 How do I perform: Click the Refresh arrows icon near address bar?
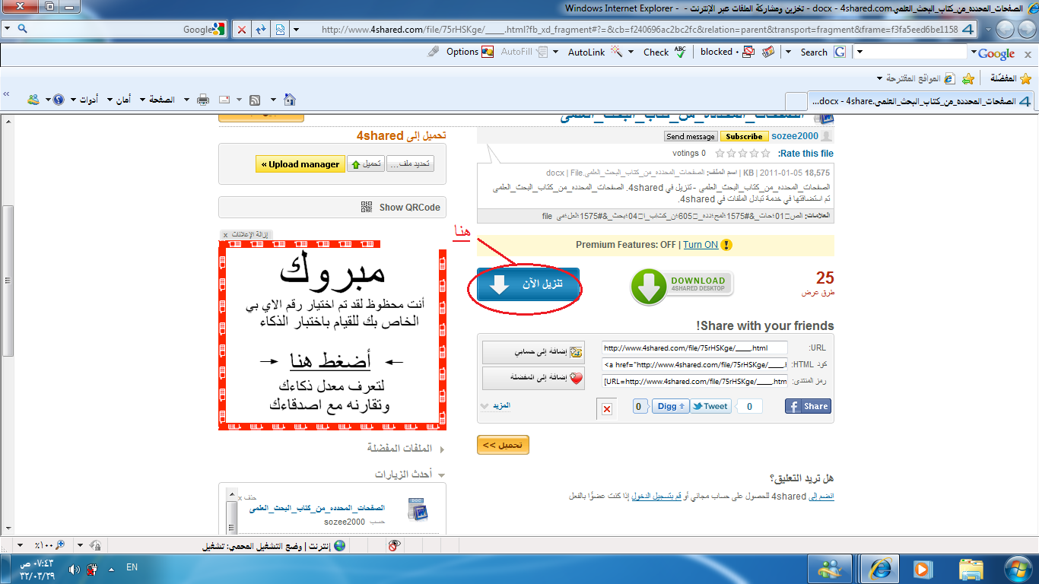click(x=261, y=30)
